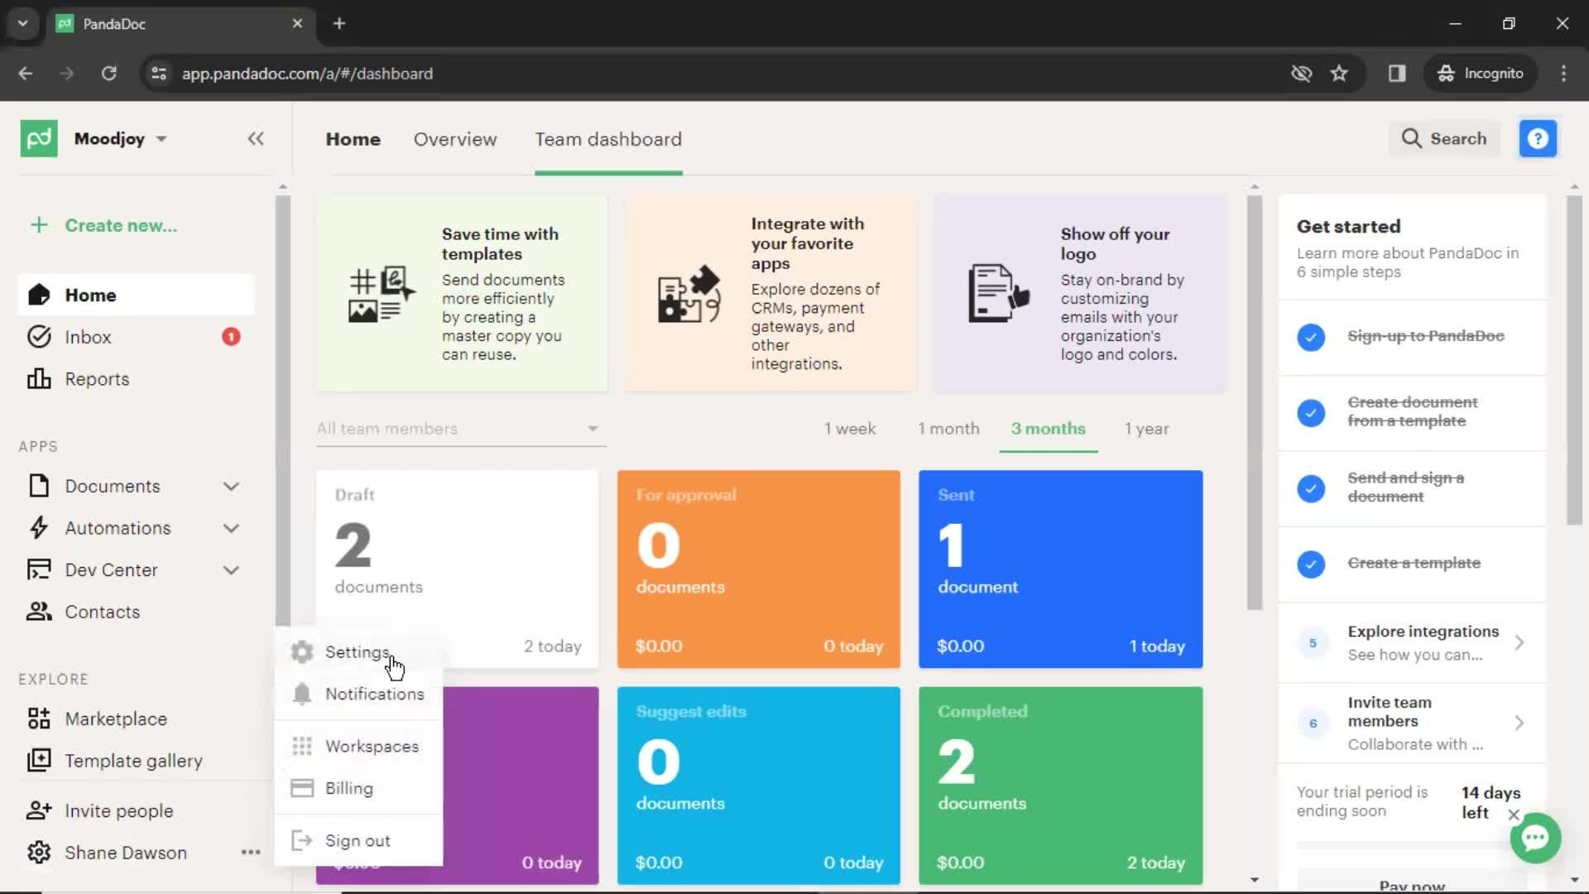Switch to the Overview tab
The image size is (1589, 894).
[455, 138]
